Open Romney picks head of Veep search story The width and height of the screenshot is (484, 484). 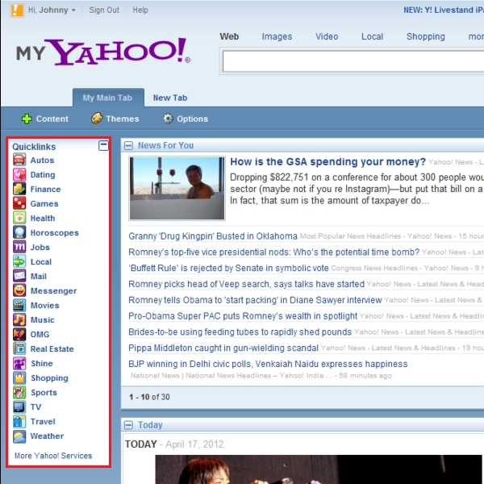click(x=246, y=284)
